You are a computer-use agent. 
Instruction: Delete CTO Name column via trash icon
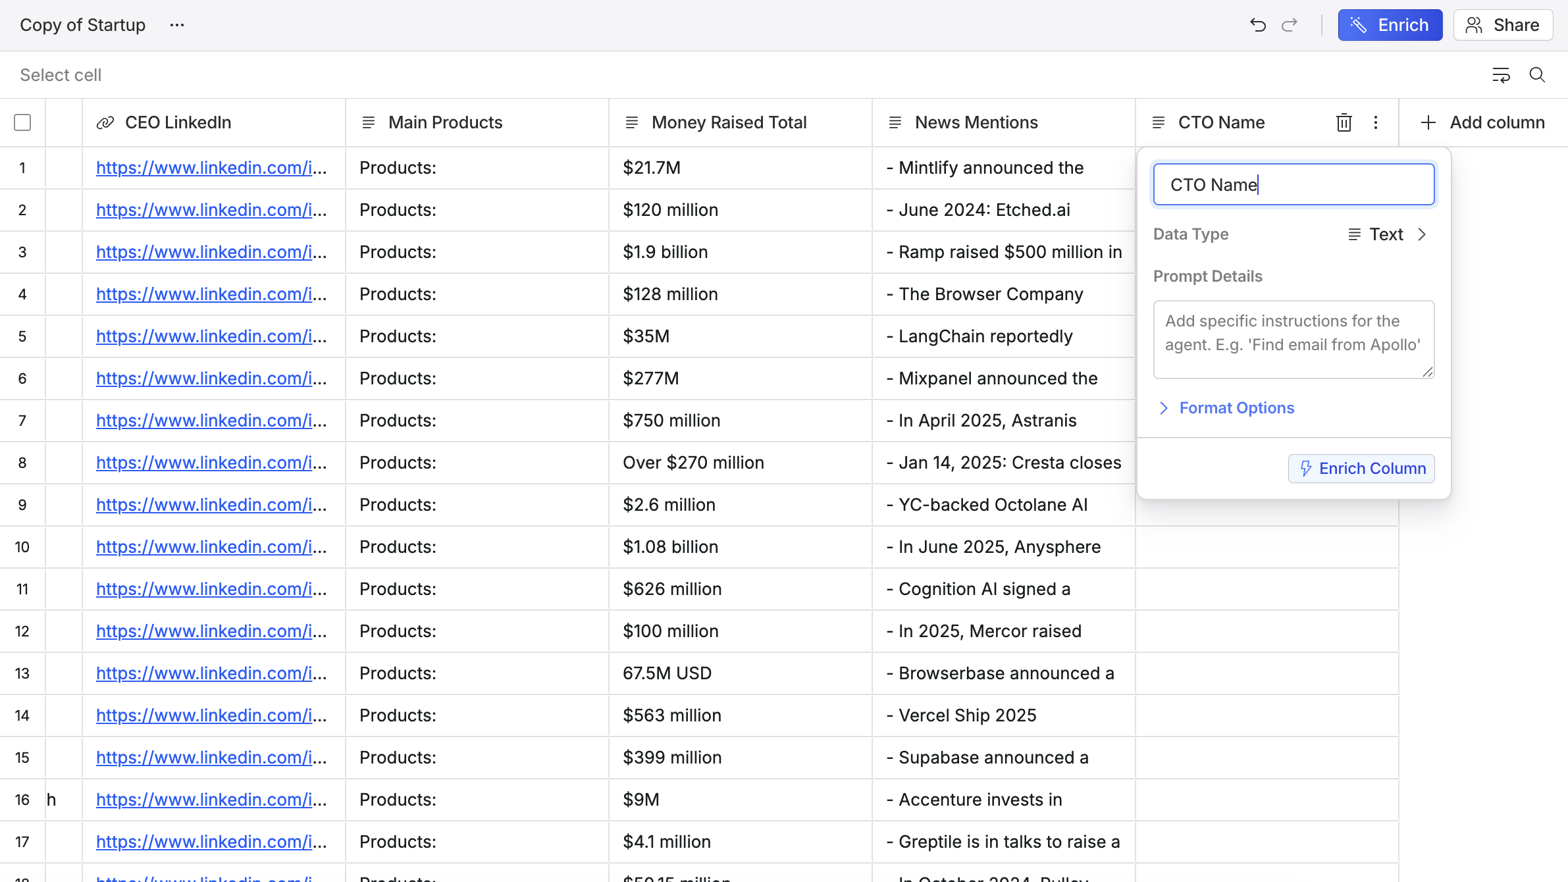click(x=1344, y=122)
